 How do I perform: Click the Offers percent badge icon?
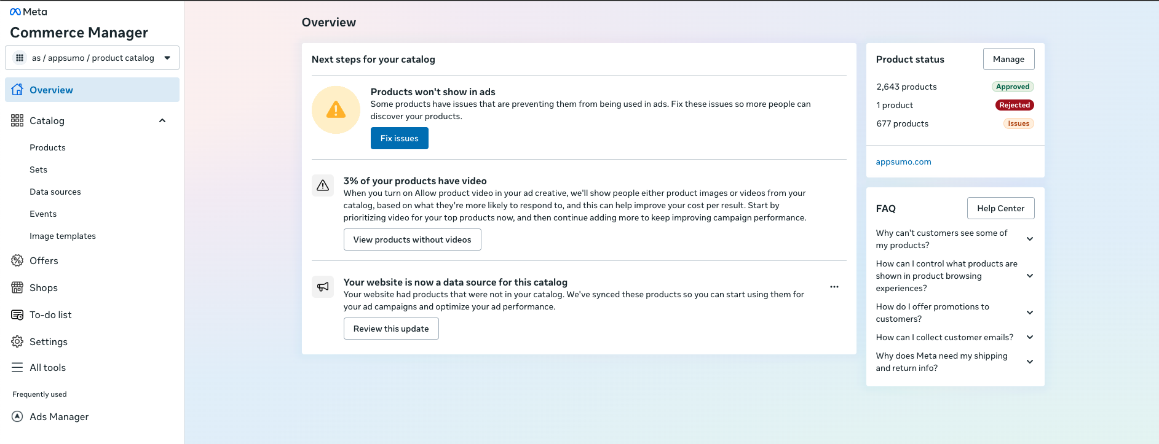[x=17, y=260]
